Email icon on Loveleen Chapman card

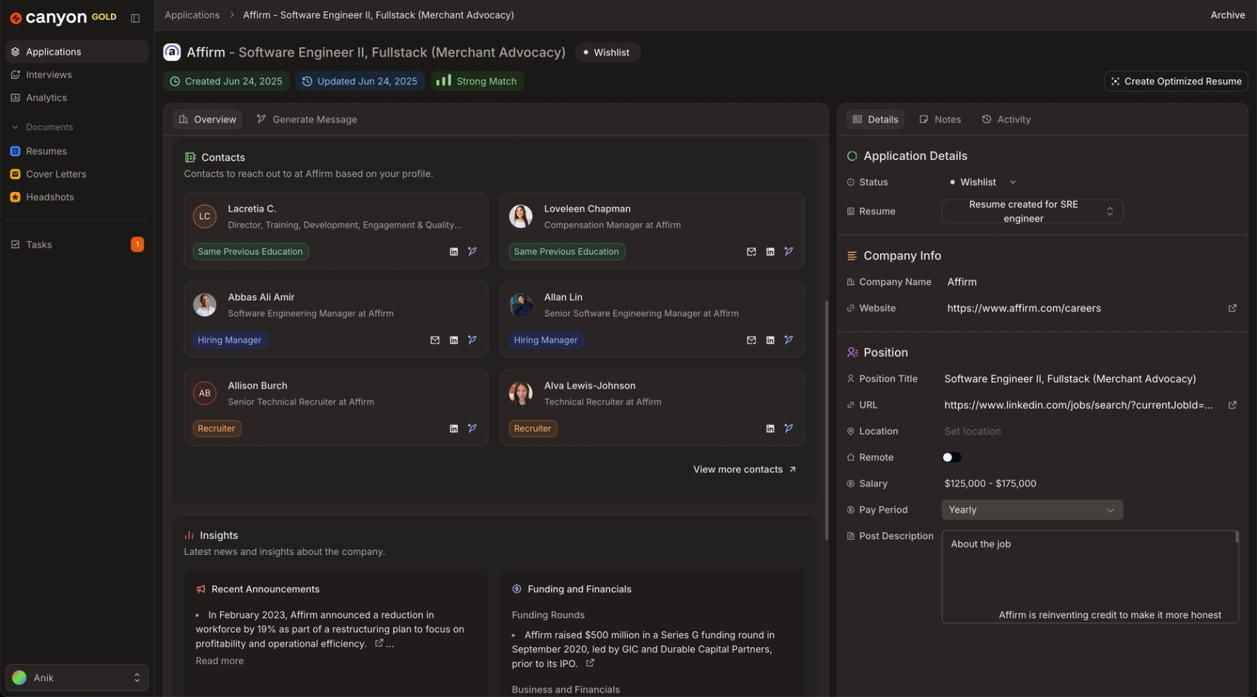coord(751,252)
